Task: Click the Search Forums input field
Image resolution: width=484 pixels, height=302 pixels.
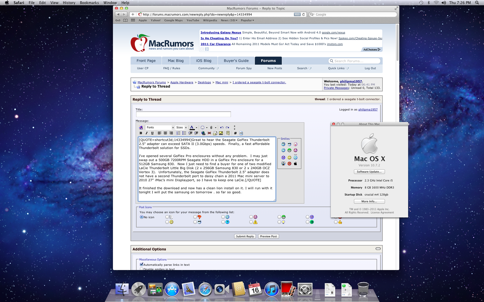Action: point(354,61)
